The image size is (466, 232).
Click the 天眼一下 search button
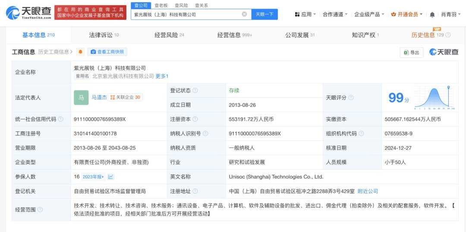tap(264, 14)
